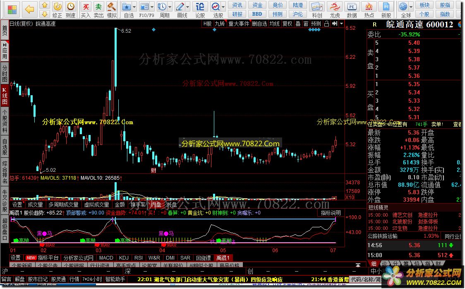Click the red 买入 buy icon
Screen dimensions: 465x289
click(86, 10)
